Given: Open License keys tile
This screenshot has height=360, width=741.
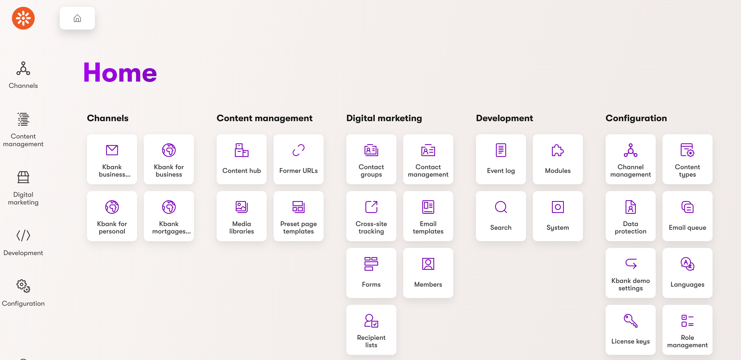Looking at the screenshot, I should point(630,330).
